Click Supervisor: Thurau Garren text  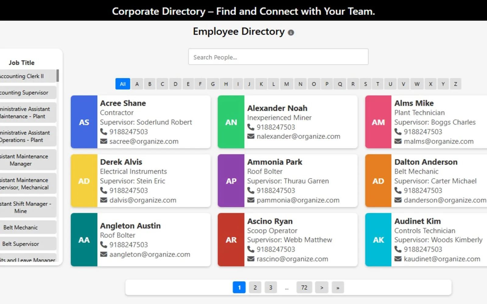click(x=288, y=181)
